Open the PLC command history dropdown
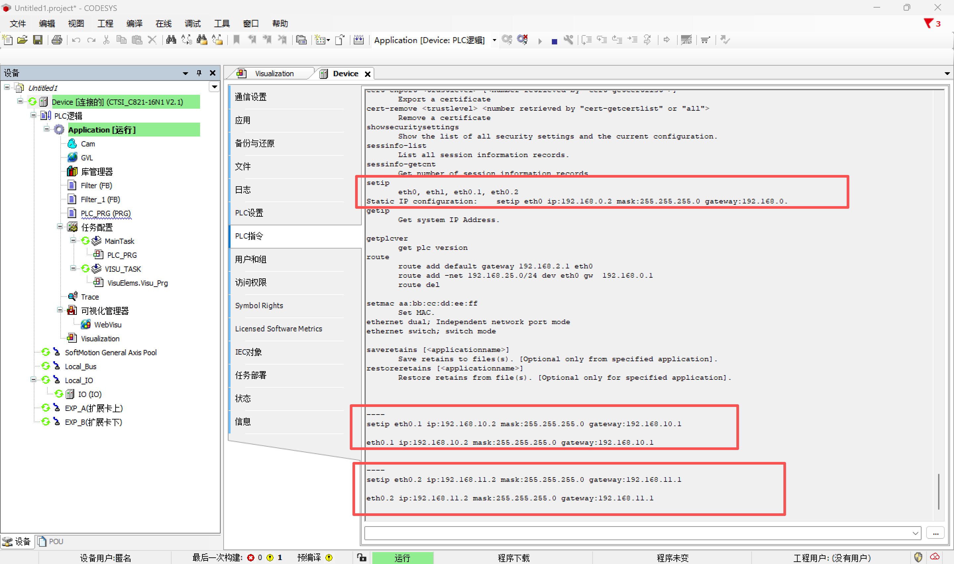 coord(915,533)
